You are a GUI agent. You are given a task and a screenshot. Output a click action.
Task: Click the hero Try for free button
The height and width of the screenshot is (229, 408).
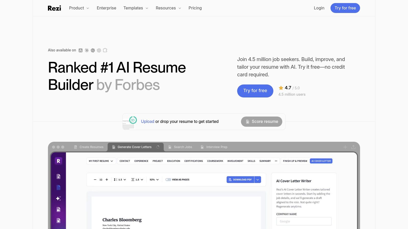255,91
